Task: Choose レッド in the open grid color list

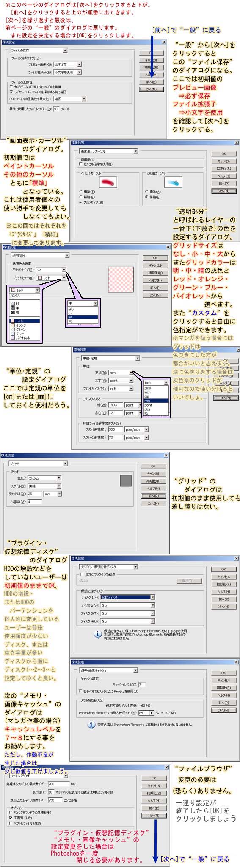Action: click(25, 321)
